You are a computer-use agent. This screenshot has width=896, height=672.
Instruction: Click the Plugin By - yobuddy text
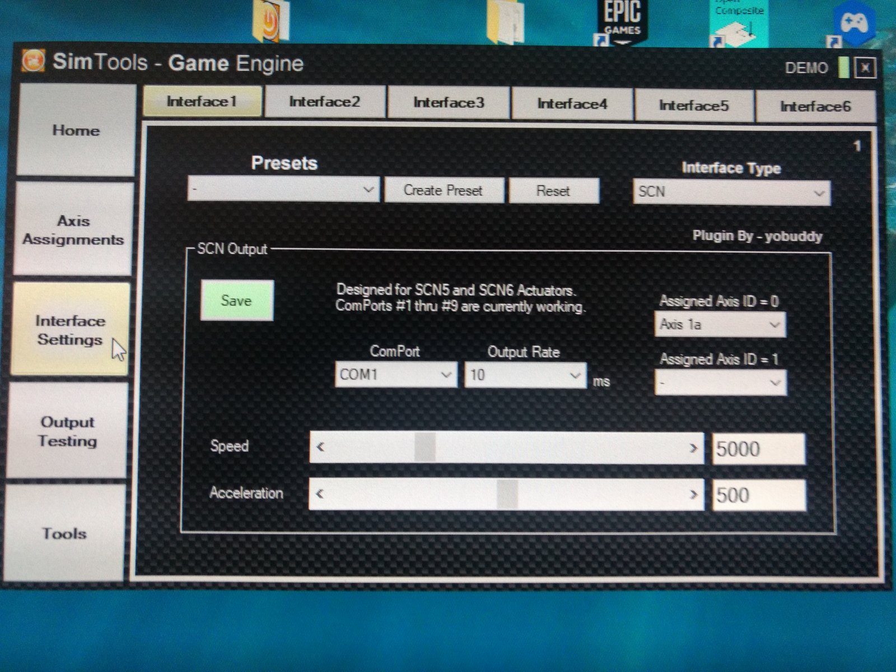point(757,236)
